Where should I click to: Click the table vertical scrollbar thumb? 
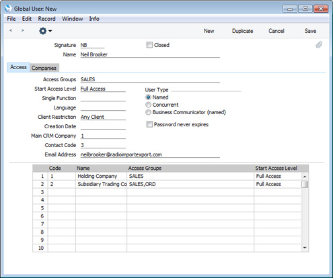pos(305,185)
